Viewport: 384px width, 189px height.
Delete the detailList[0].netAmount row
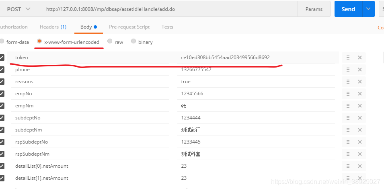tap(360, 166)
